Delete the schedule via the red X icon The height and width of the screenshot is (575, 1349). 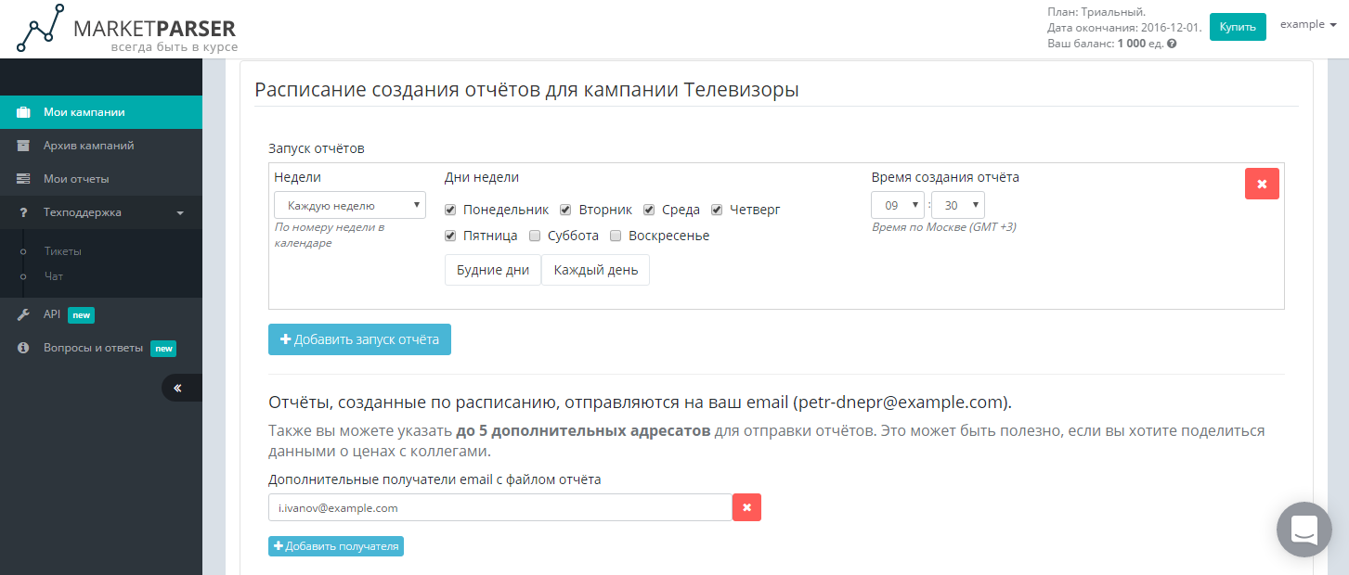(x=1262, y=184)
